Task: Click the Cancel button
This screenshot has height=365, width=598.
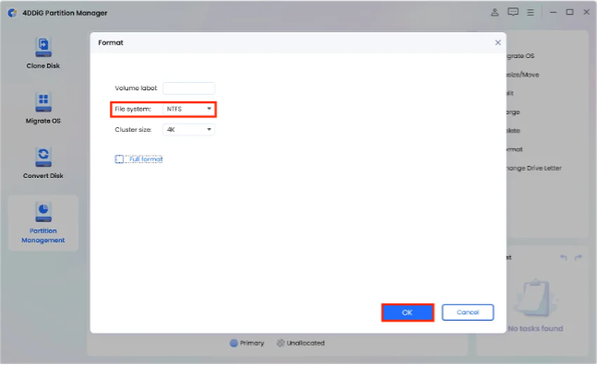Action: tap(468, 312)
